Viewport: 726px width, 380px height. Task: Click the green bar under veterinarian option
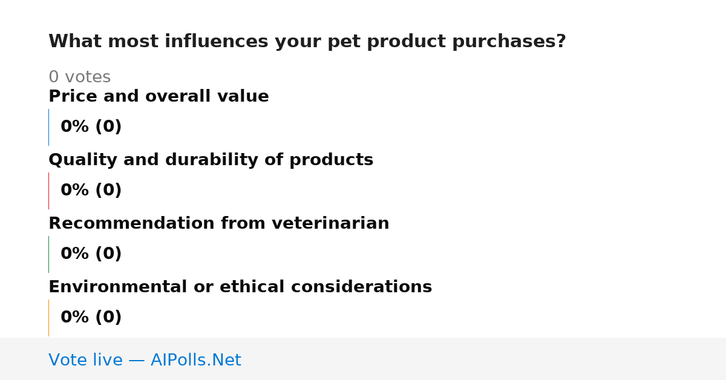click(x=48, y=254)
